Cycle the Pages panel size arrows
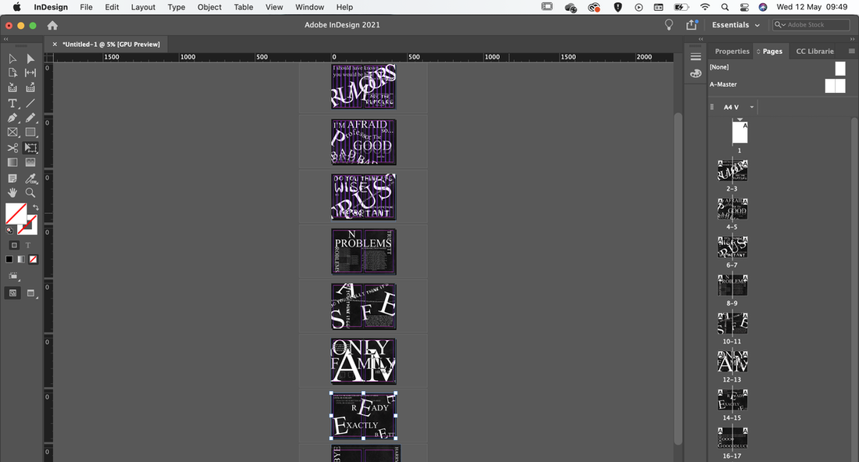 click(758, 52)
